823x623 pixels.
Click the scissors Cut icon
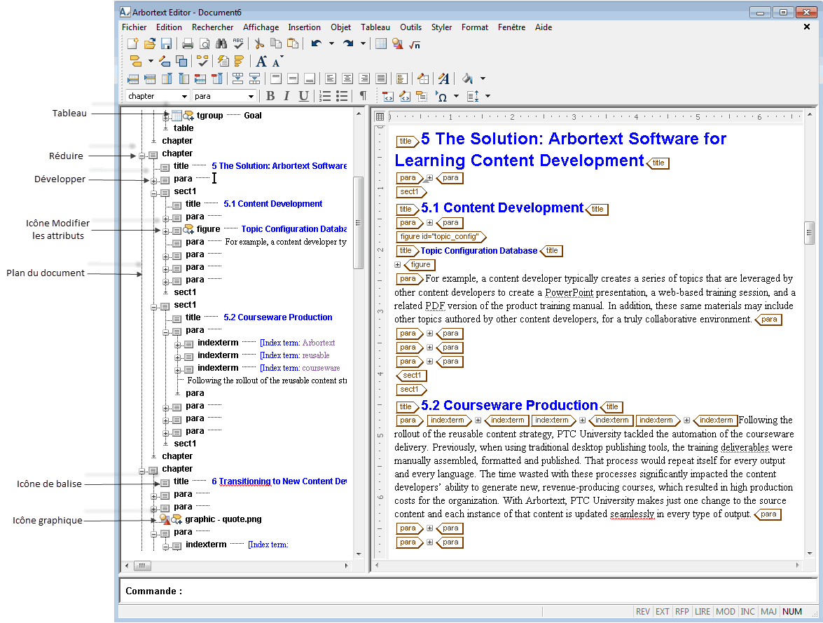(x=259, y=43)
